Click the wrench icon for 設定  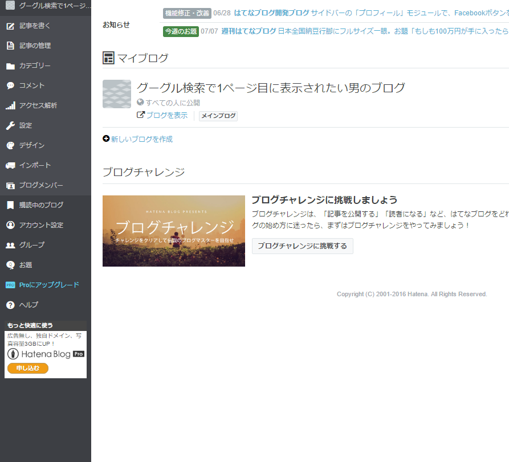10,125
